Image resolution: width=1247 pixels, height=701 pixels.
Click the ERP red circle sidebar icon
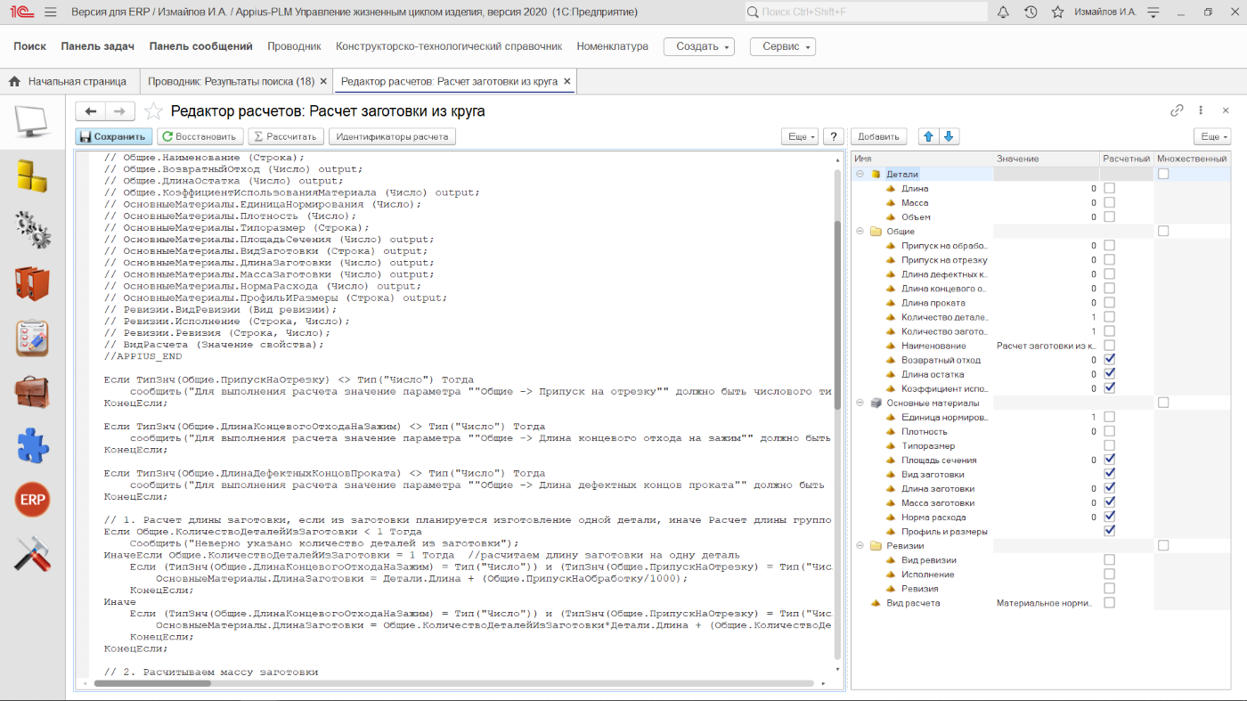tap(33, 501)
